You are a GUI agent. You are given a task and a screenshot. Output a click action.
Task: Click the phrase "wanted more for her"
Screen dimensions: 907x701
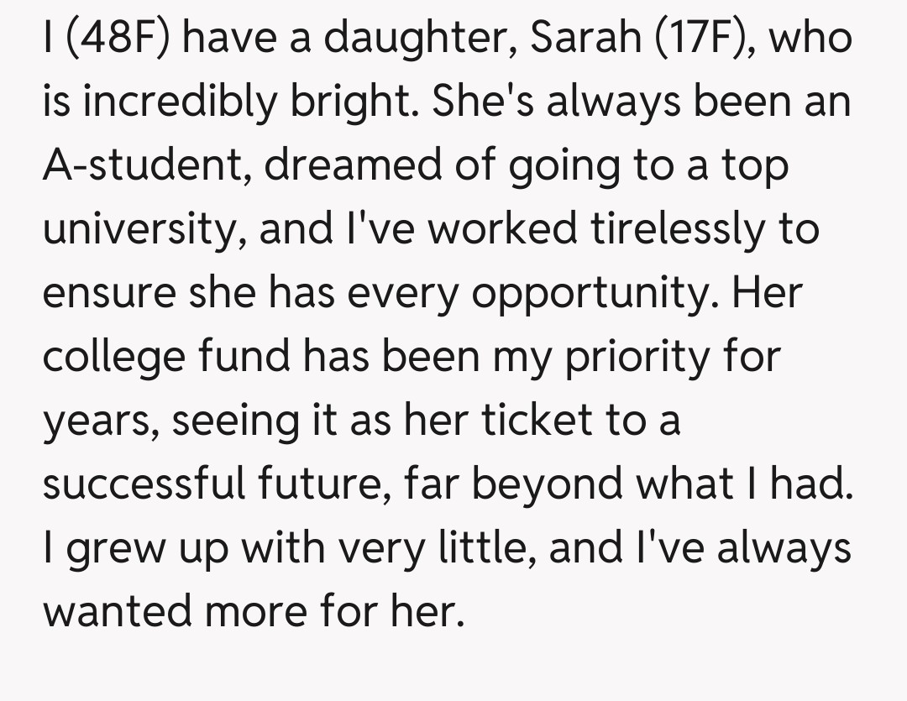pos(252,610)
